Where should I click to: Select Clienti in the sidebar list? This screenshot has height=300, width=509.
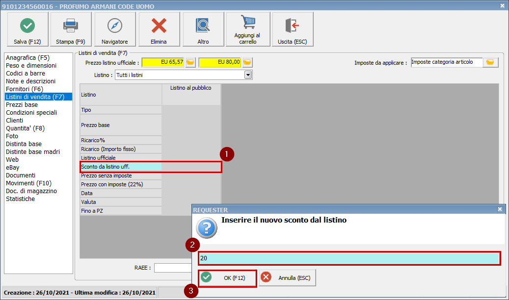(14, 120)
